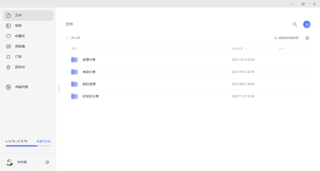Click the sidebar collapse handle
320x171 pixels.
tap(59, 89)
